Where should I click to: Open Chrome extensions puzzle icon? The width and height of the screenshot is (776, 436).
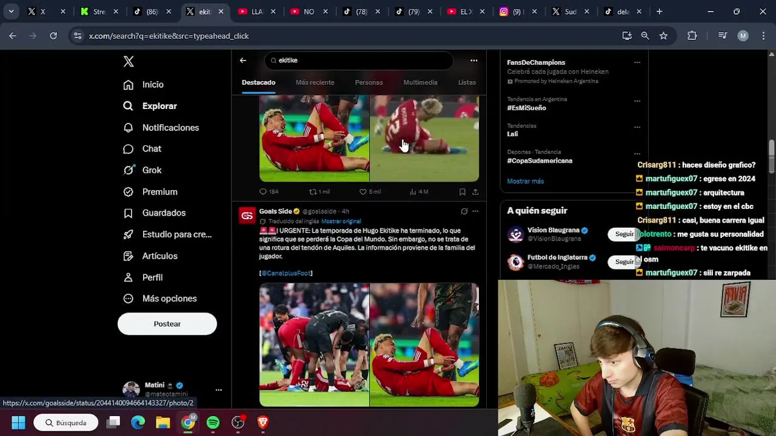692,36
